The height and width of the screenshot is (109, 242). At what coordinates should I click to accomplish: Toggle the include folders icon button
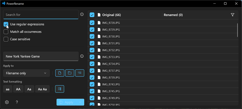[x=70, y=73]
